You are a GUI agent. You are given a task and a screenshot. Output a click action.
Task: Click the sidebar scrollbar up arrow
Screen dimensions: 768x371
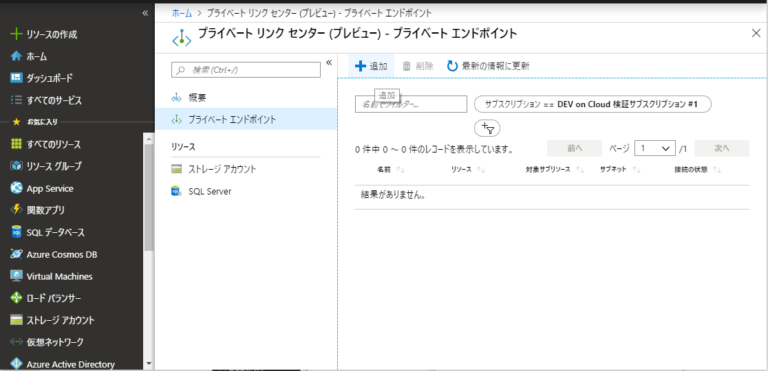(149, 138)
